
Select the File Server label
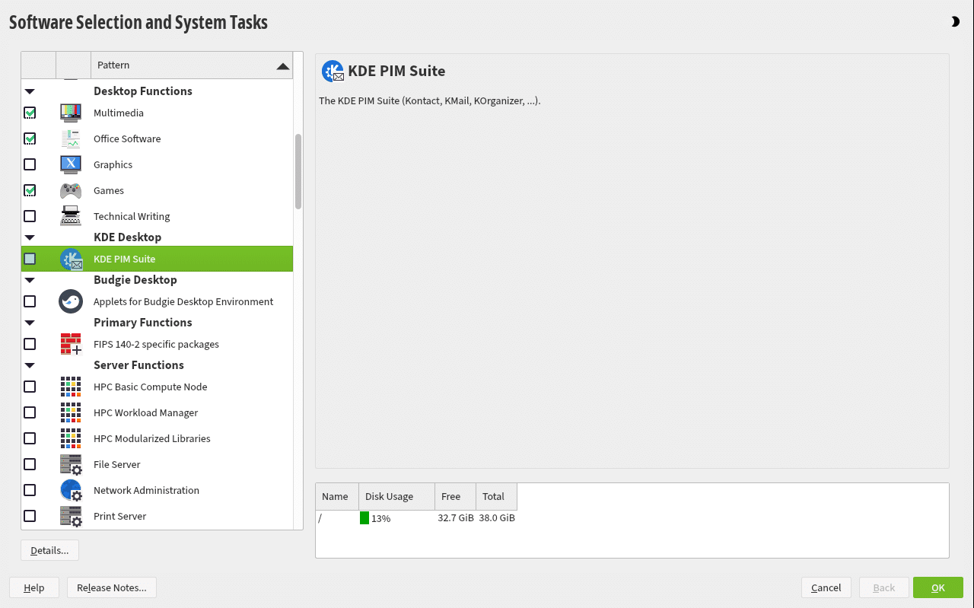pos(117,464)
